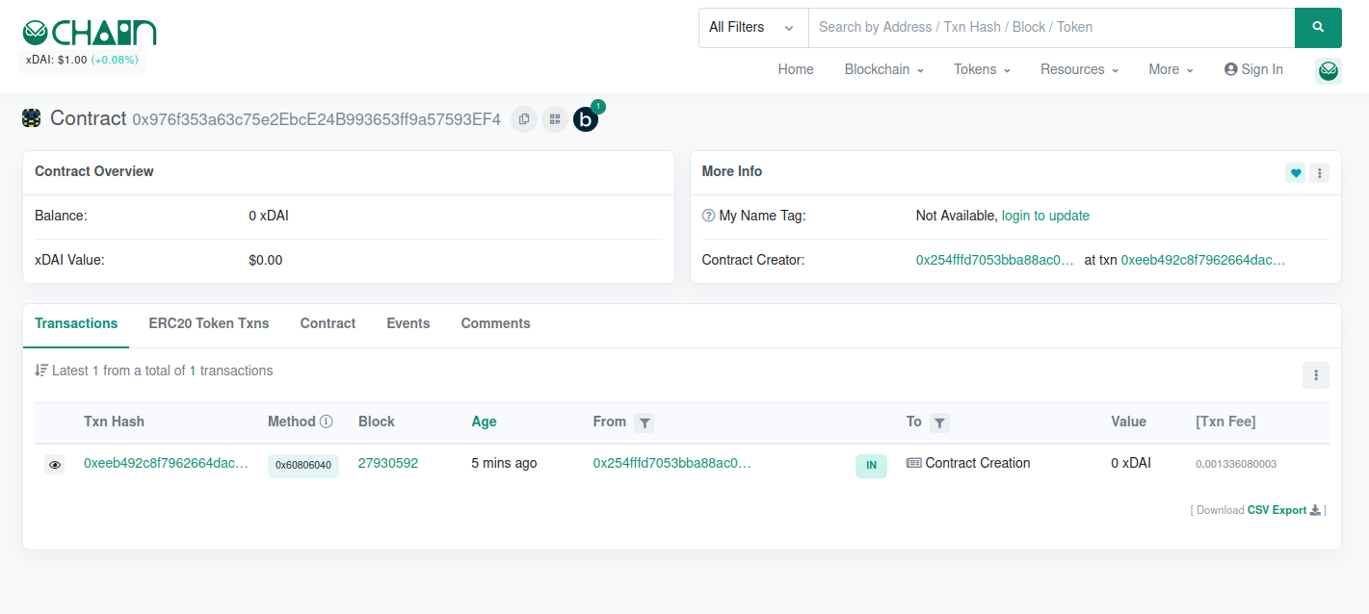
Task: Switch to the ERC20 Token Txns tab
Action: click(x=208, y=323)
